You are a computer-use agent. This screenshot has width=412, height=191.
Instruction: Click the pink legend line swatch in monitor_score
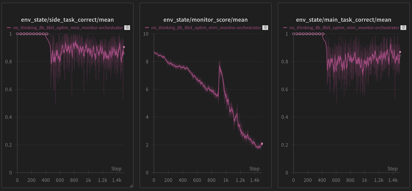(x=147, y=28)
